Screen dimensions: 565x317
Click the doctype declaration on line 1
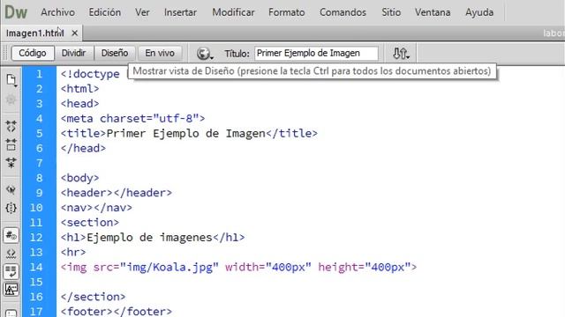[x=90, y=74]
